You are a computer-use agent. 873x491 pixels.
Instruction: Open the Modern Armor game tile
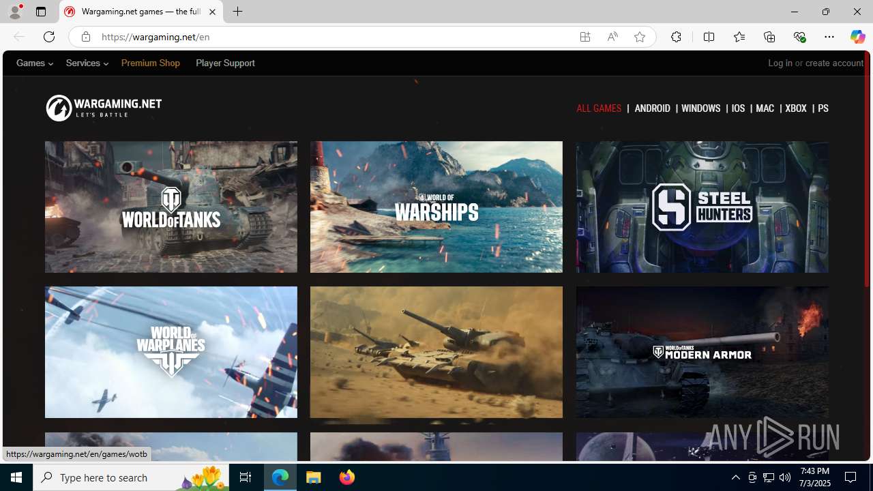702,352
